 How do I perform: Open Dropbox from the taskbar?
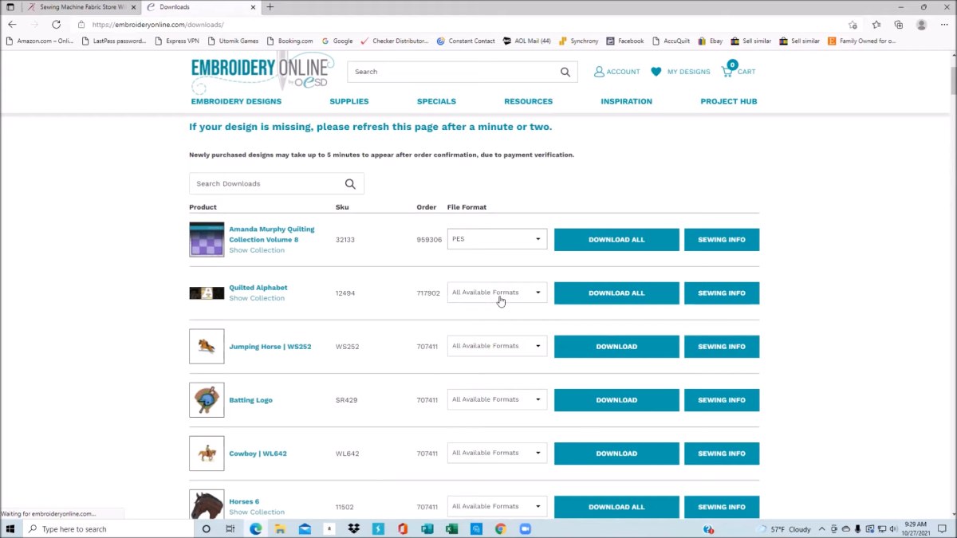(x=353, y=528)
